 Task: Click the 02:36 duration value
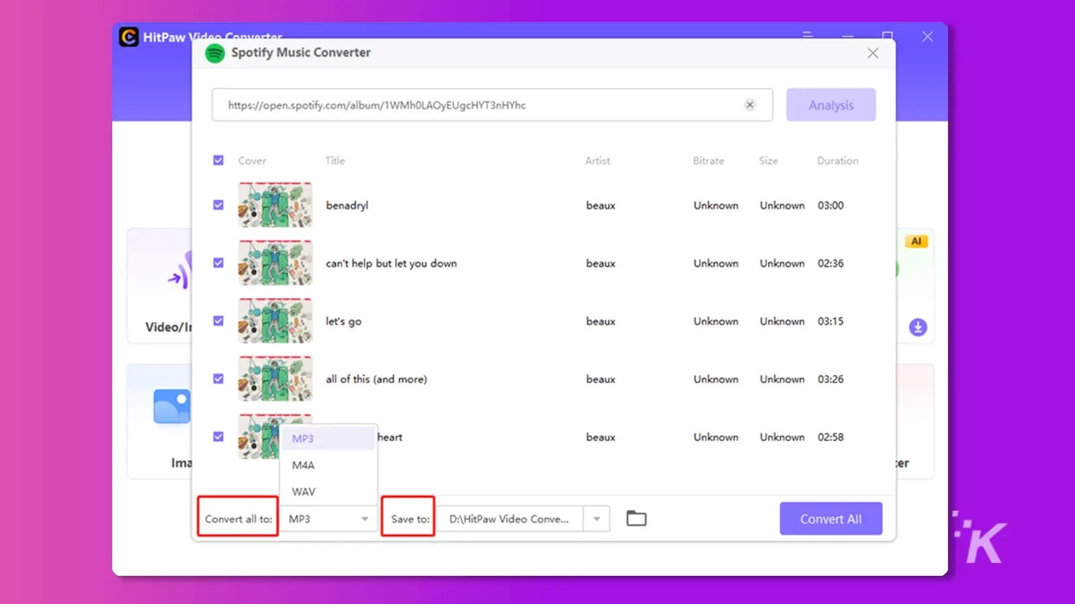tap(830, 263)
